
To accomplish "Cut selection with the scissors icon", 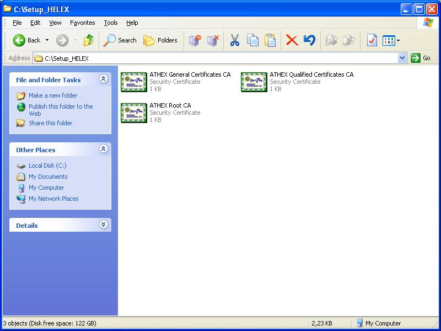I will [x=235, y=40].
